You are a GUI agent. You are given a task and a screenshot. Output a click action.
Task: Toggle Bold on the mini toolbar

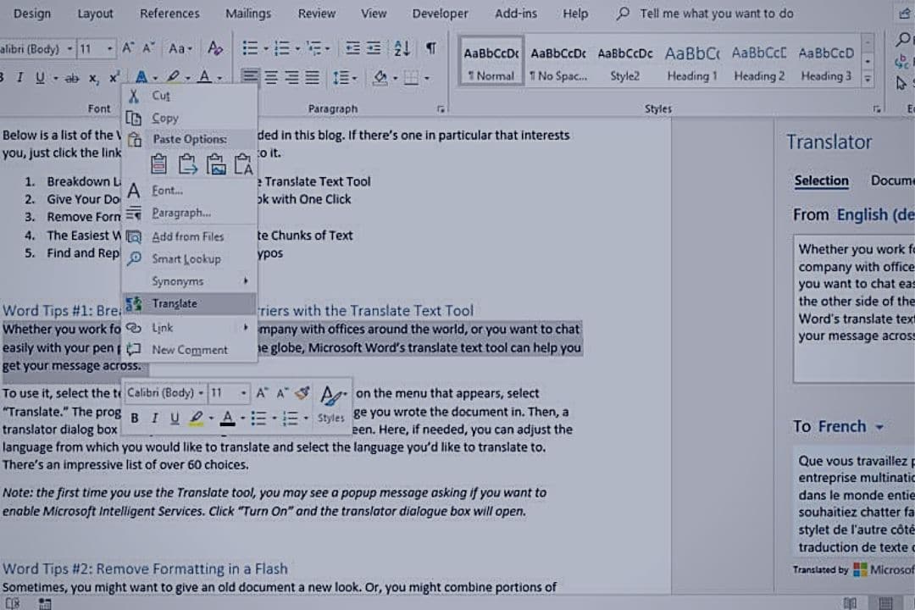click(x=135, y=418)
